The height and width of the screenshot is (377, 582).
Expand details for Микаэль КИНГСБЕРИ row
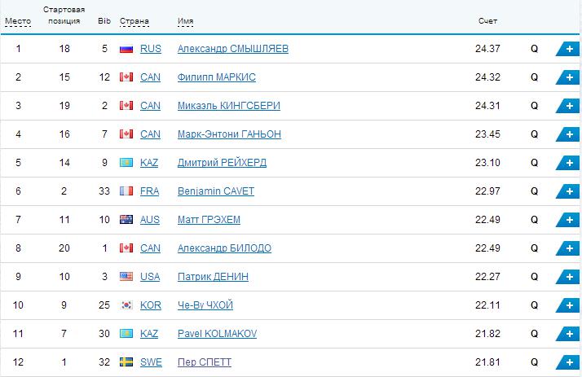tap(567, 106)
